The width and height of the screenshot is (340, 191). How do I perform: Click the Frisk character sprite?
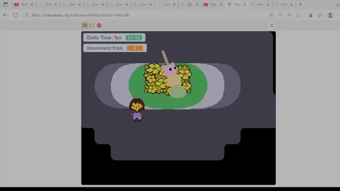pyautogui.click(x=137, y=110)
